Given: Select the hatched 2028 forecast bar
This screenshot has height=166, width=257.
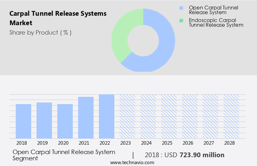Looking at the screenshot, I should 231,116.
